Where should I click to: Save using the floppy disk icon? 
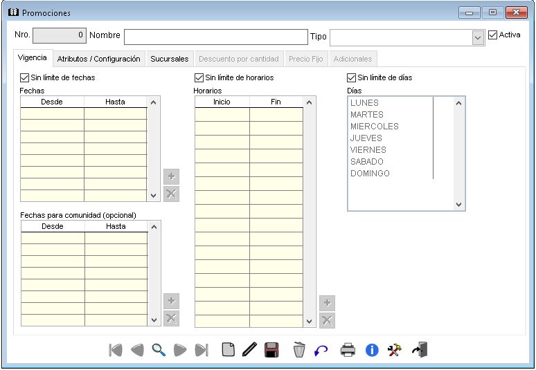271,350
